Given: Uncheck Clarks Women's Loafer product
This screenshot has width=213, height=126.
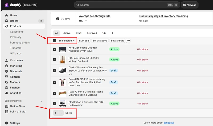Looking at the screenshot, I should pos(55,70).
